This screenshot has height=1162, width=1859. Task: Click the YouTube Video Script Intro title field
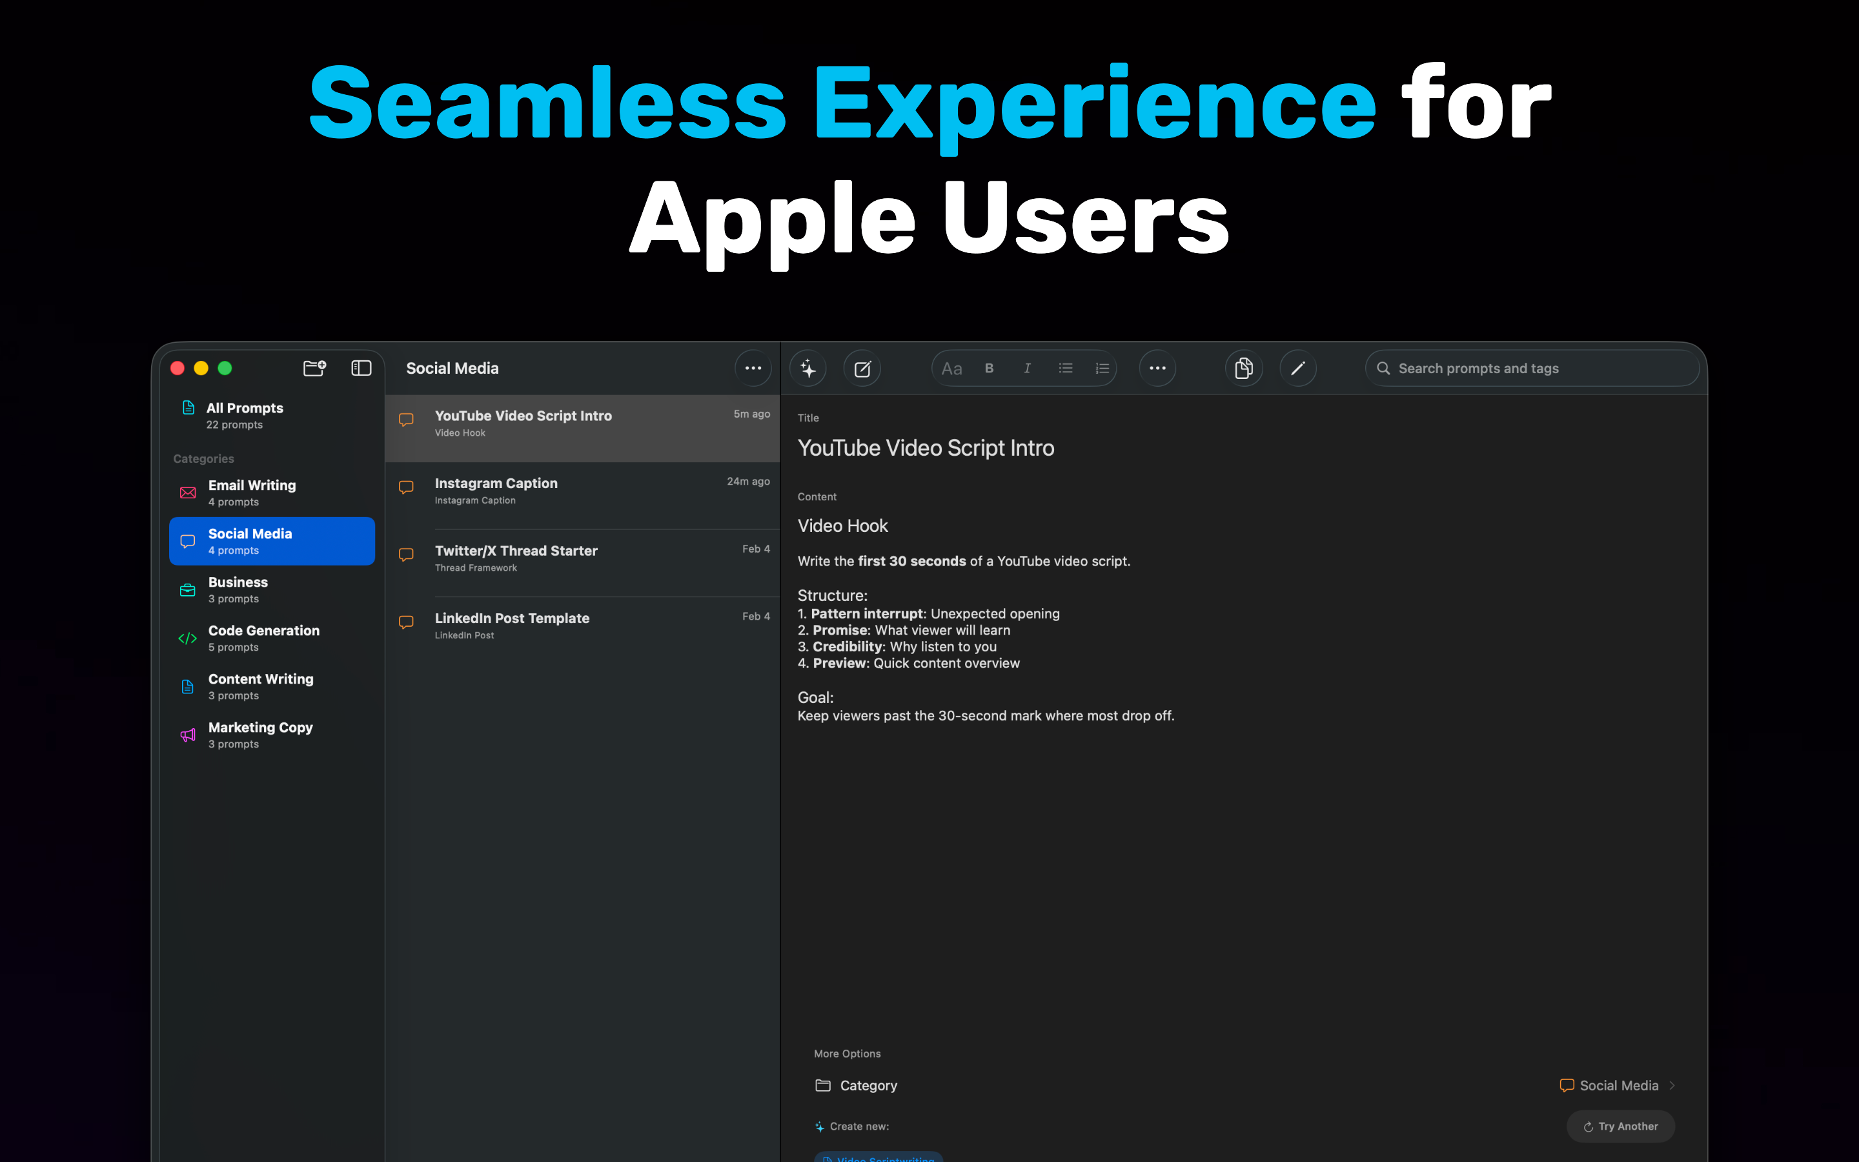coord(926,448)
